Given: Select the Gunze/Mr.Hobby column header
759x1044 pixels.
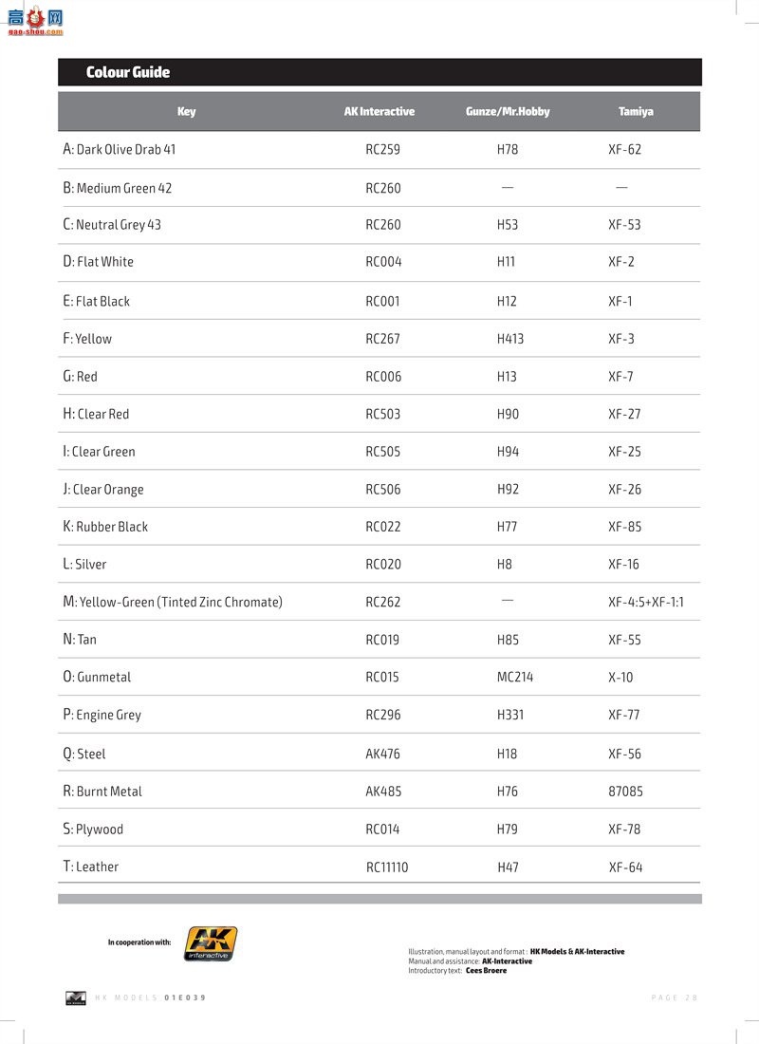Looking at the screenshot, I should (508, 112).
